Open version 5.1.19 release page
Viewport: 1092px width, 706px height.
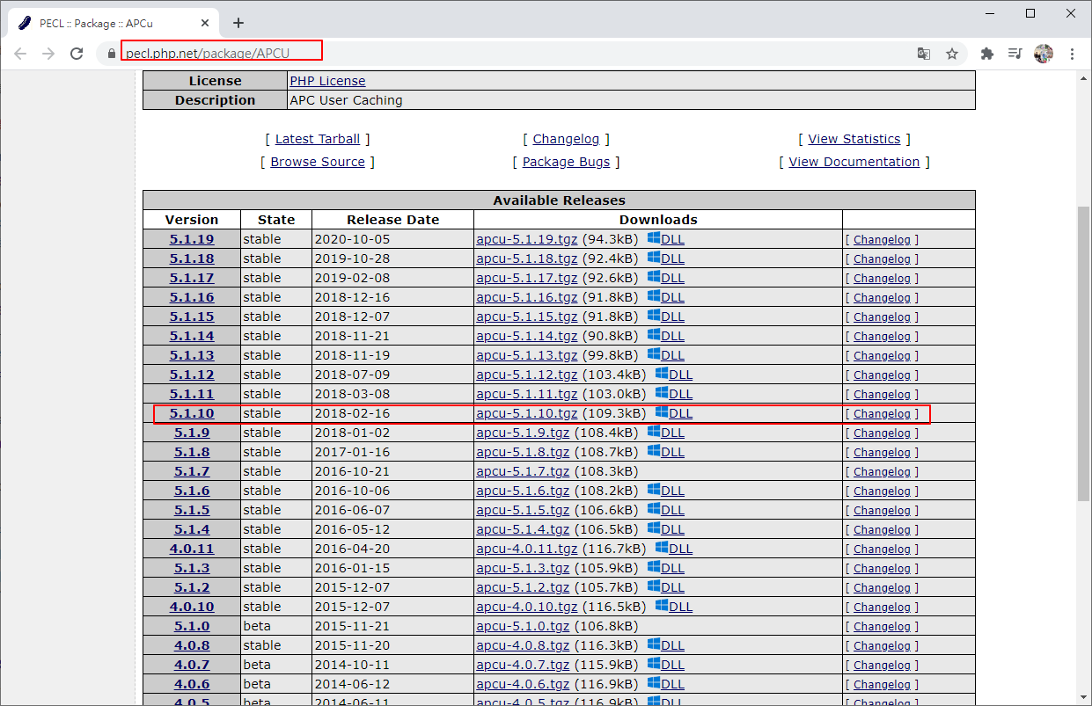[192, 239]
